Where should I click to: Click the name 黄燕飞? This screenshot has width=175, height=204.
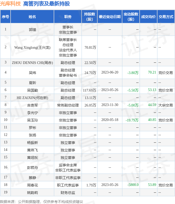[x=33, y=150]
